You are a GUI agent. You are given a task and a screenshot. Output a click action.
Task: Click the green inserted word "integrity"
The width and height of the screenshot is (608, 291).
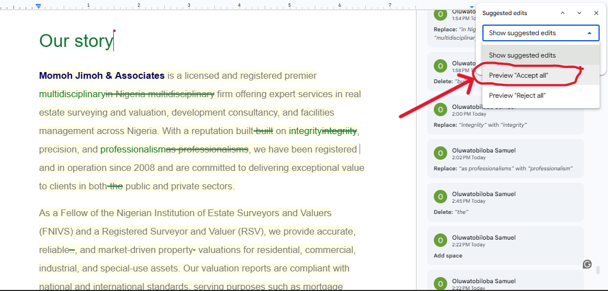[x=305, y=131]
